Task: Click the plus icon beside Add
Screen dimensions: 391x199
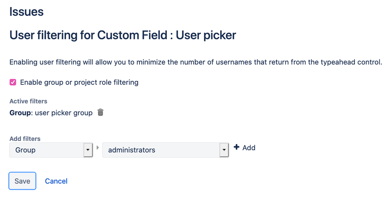Action: (236, 147)
